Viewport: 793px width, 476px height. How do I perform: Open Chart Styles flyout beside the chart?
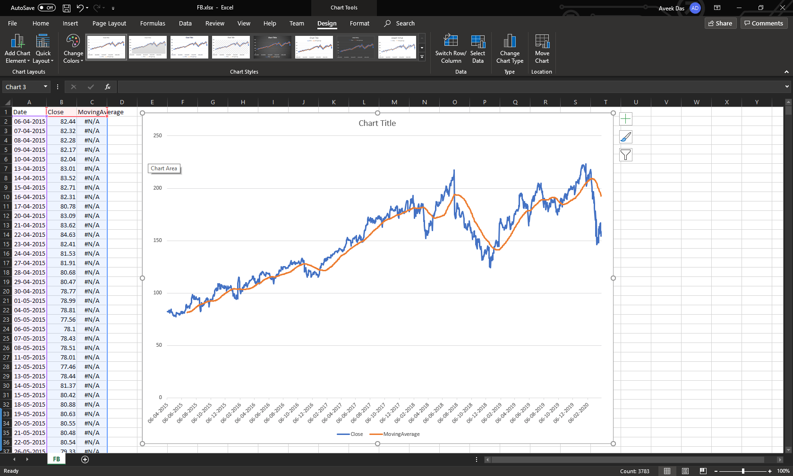pos(625,137)
